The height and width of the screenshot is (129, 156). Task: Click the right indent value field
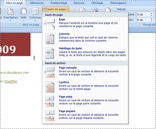(x=143, y=20)
